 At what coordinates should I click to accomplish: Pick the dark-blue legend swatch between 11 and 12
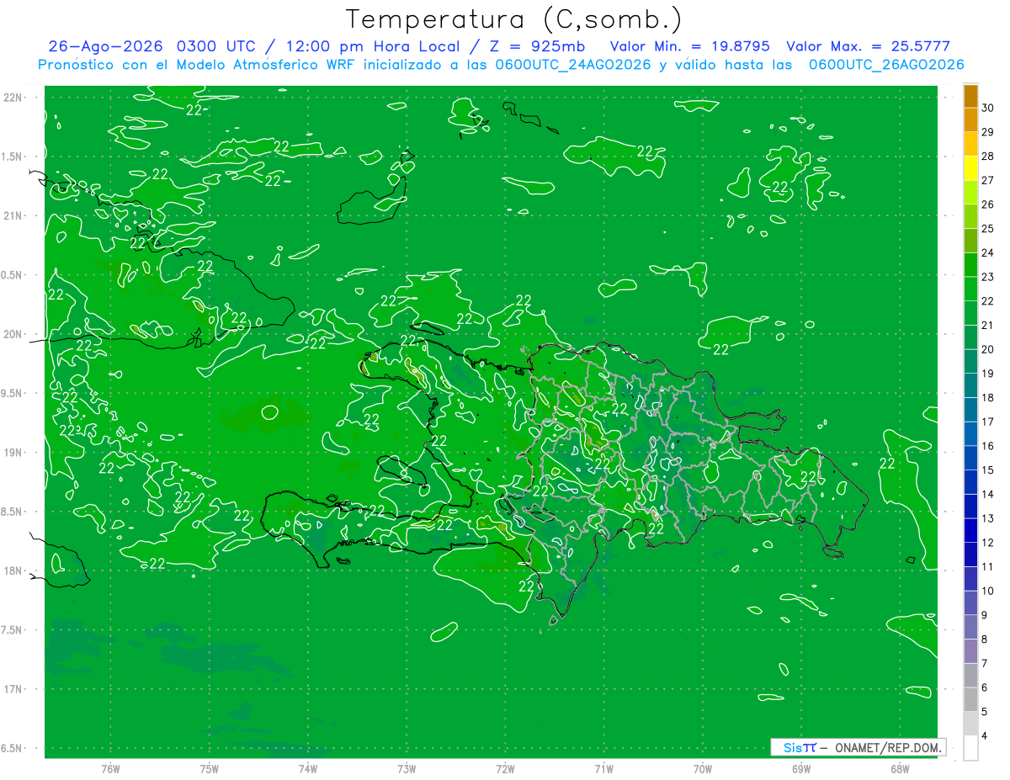[970, 554]
